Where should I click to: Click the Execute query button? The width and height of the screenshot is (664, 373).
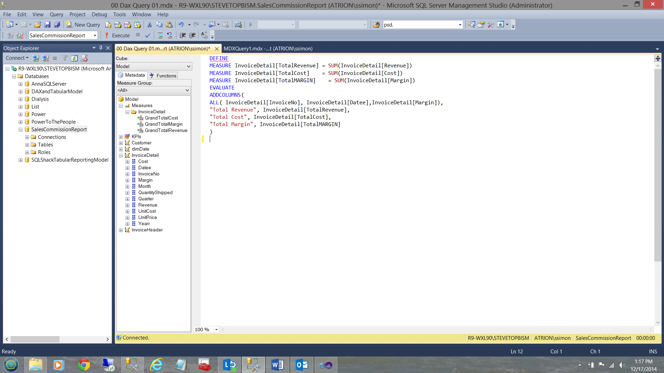[x=117, y=35]
